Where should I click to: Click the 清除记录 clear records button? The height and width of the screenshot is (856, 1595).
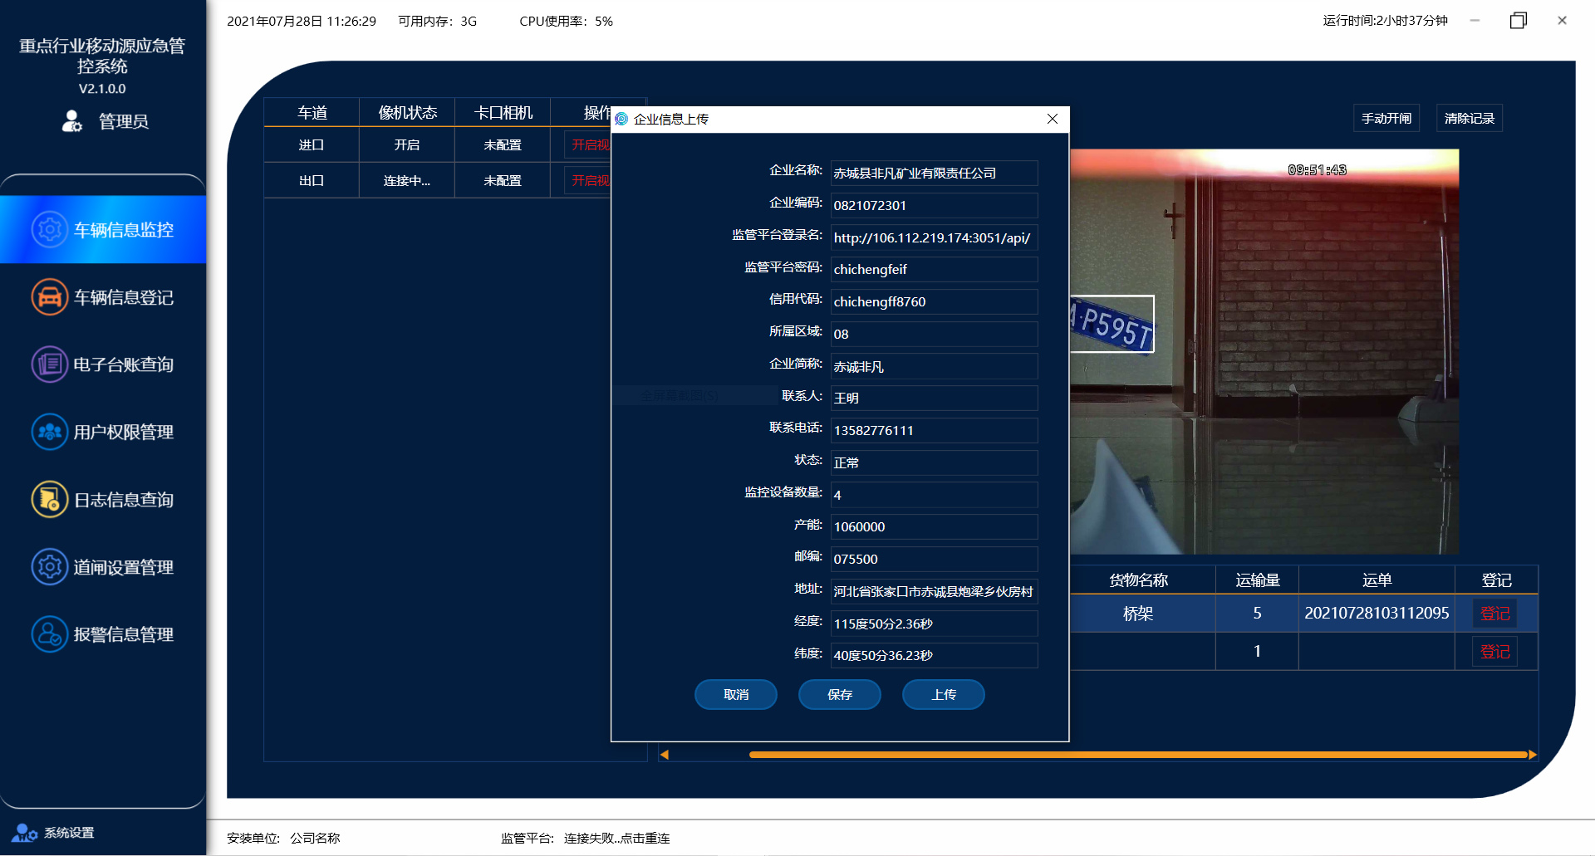pyautogui.click(x=1469, y=119)
